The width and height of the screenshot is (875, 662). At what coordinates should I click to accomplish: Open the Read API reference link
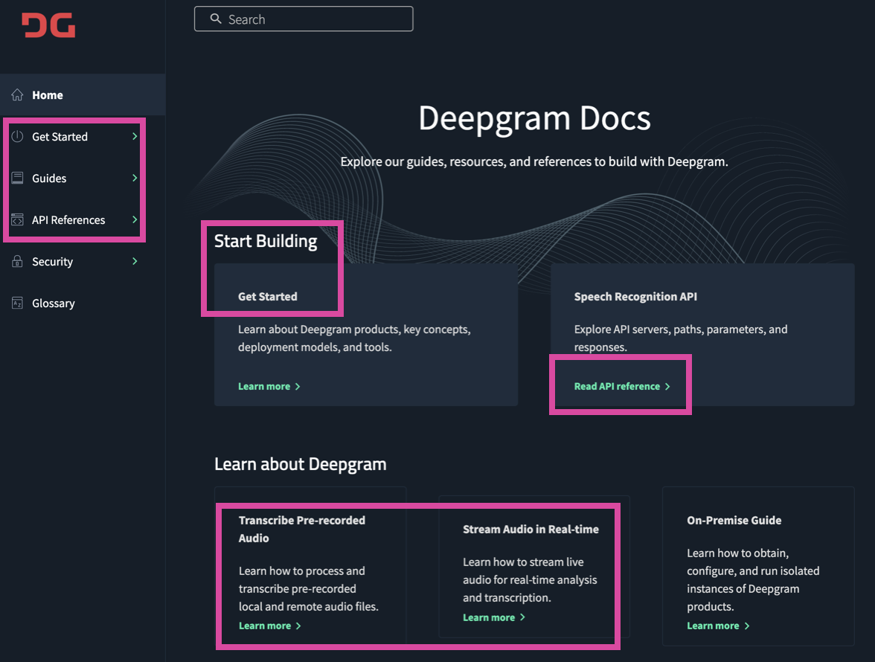622,387
